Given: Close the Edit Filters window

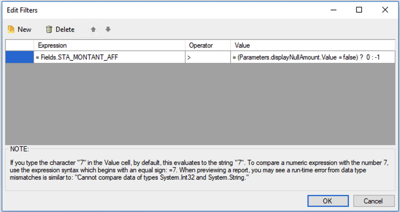Looking at the screenshot, I should tap(385, 10).
